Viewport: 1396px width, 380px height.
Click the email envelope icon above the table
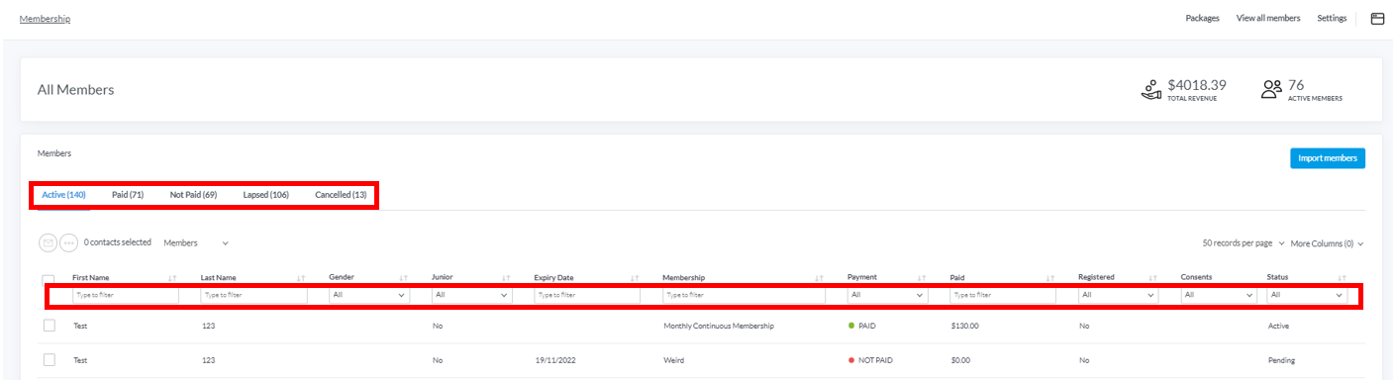[48, 242]
